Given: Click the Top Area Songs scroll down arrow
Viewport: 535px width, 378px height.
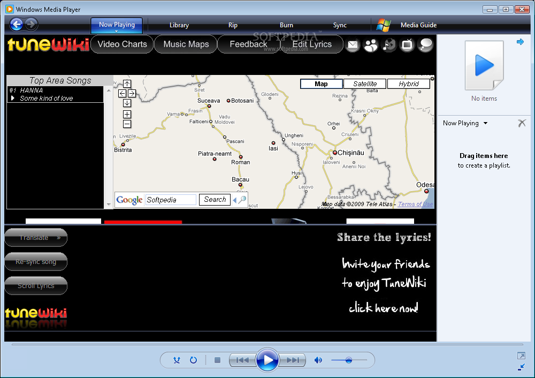Looking at the screenshot, I should pos(109,205).
